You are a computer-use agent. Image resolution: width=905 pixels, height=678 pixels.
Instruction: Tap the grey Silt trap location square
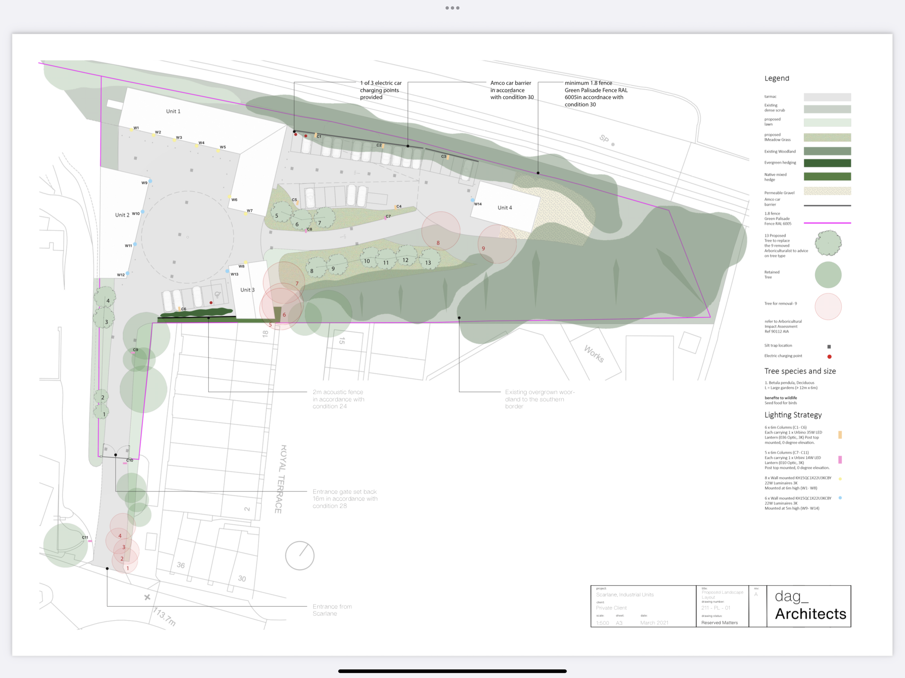829,346
